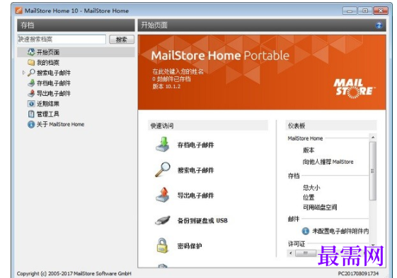The width and height of the screenshot is (397, 278).
Task: Click the 近期结果 icon in sidebar
Action: click(x=31, y=104)
